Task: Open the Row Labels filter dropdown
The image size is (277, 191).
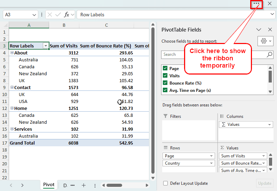Action: click(45, 46)
